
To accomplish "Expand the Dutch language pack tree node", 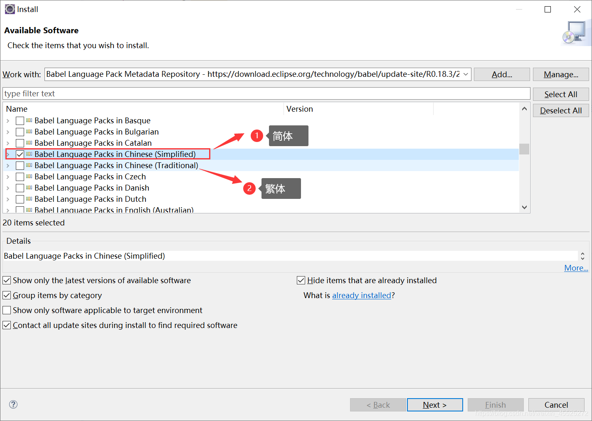I will 8,199.
